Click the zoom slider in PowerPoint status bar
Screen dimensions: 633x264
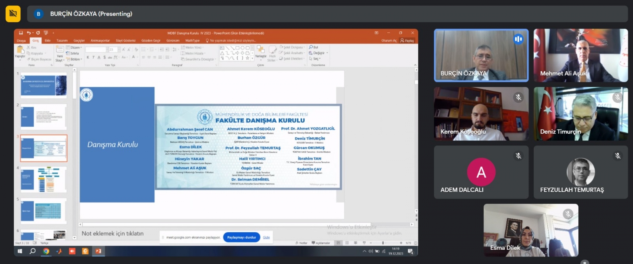point(383,243)
